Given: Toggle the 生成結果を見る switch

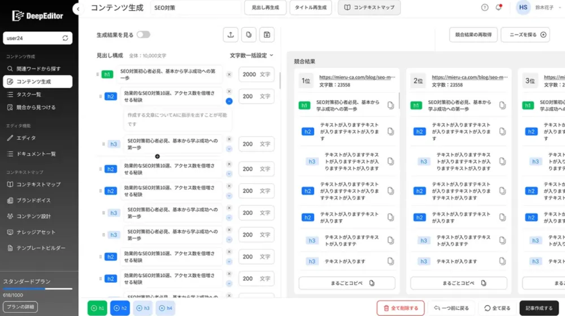Looking at the screenshot, I should (x=144, y=34).
